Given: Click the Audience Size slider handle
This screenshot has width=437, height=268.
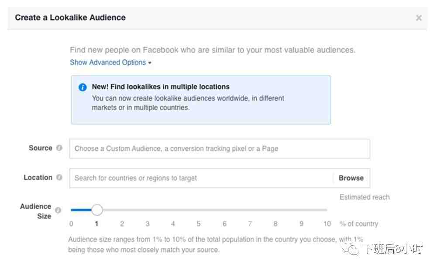Looking at the screenshot, I should 97,210.
